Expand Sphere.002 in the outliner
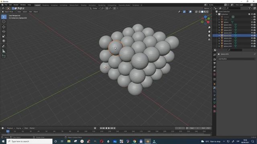257x144 pixels. (219, 28)
